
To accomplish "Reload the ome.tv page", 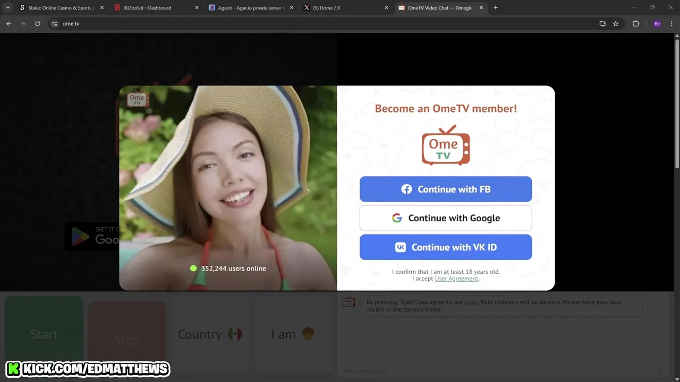I will tap(37, 23).
